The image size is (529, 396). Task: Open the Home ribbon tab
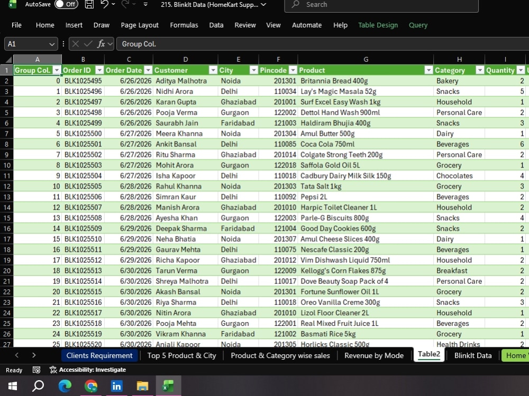(45, 25)
